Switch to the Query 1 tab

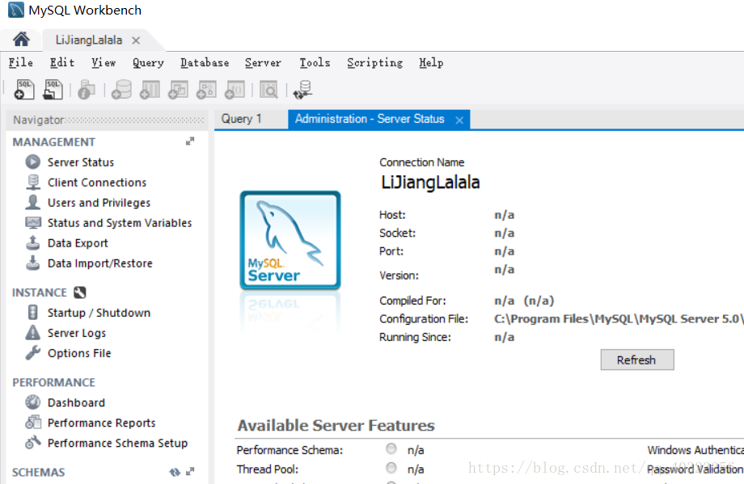coord(241,119)
